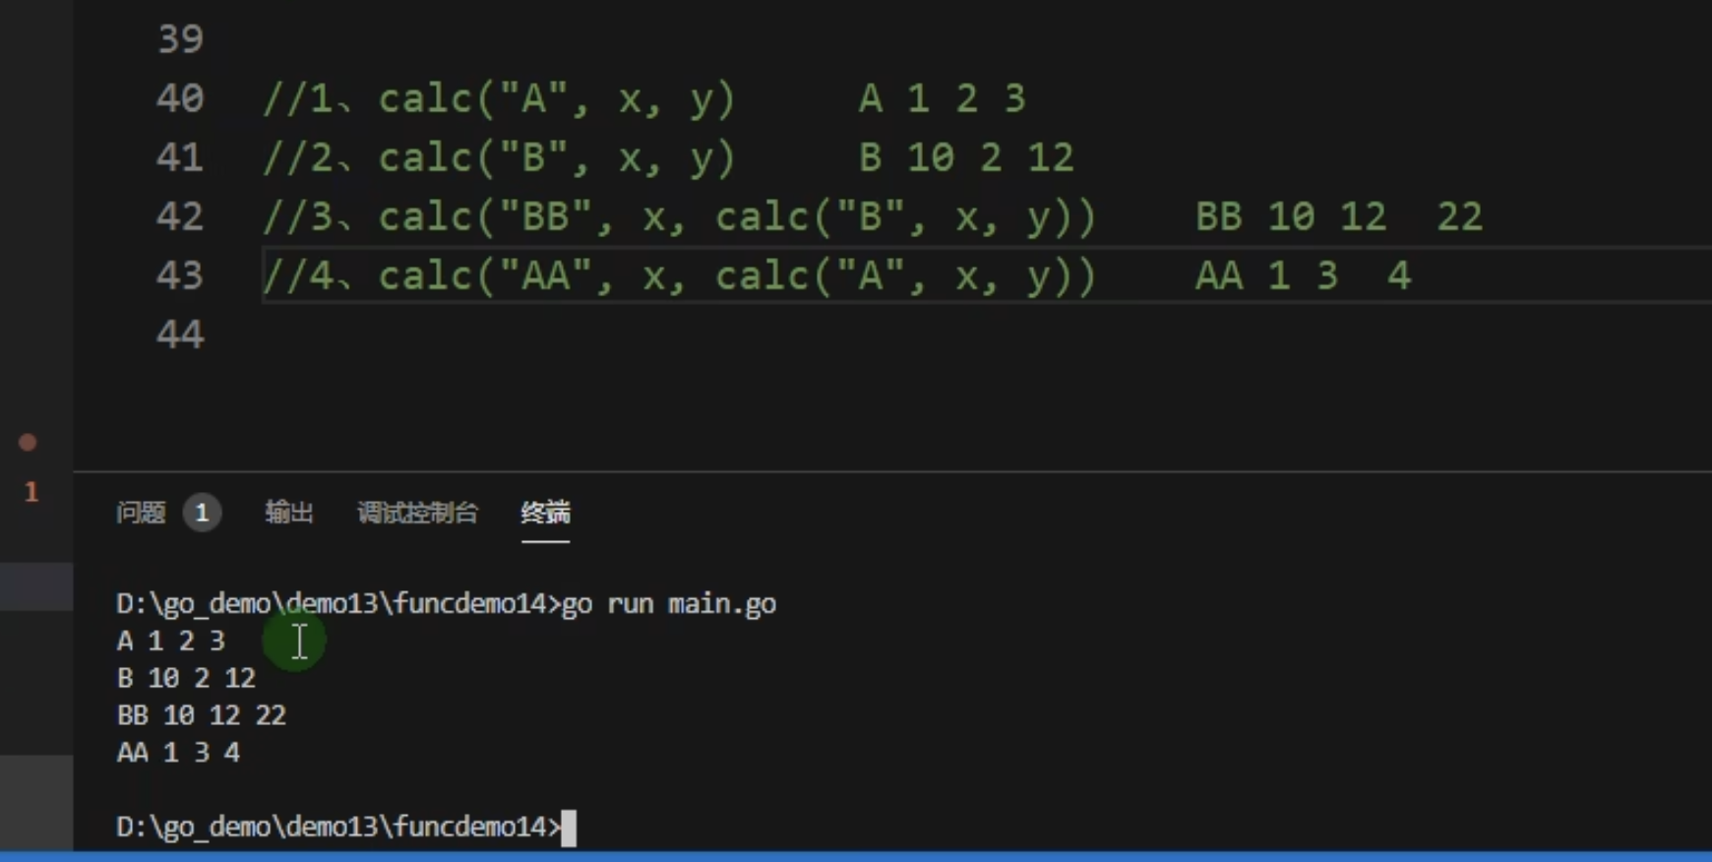Place cursor in comment calc("B", x, y)
The height and width of the screenshot is (862, 1712).
(557, 157)
